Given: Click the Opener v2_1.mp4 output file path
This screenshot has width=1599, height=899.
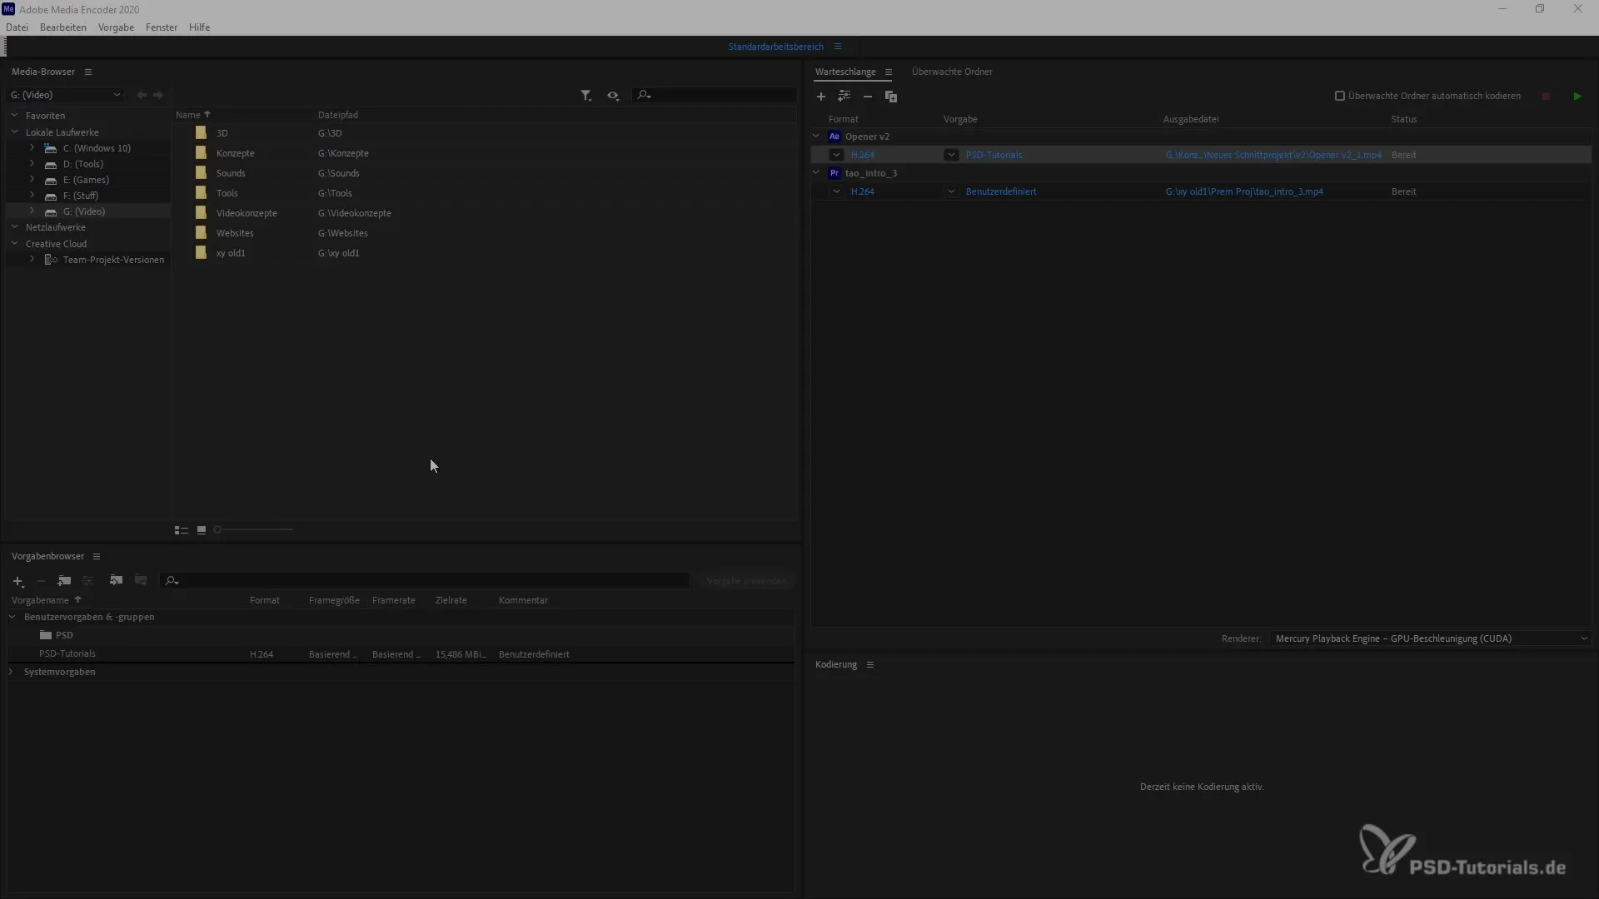Looking at the screenshot, I should pyautogui.click(x=1273, y=155).
